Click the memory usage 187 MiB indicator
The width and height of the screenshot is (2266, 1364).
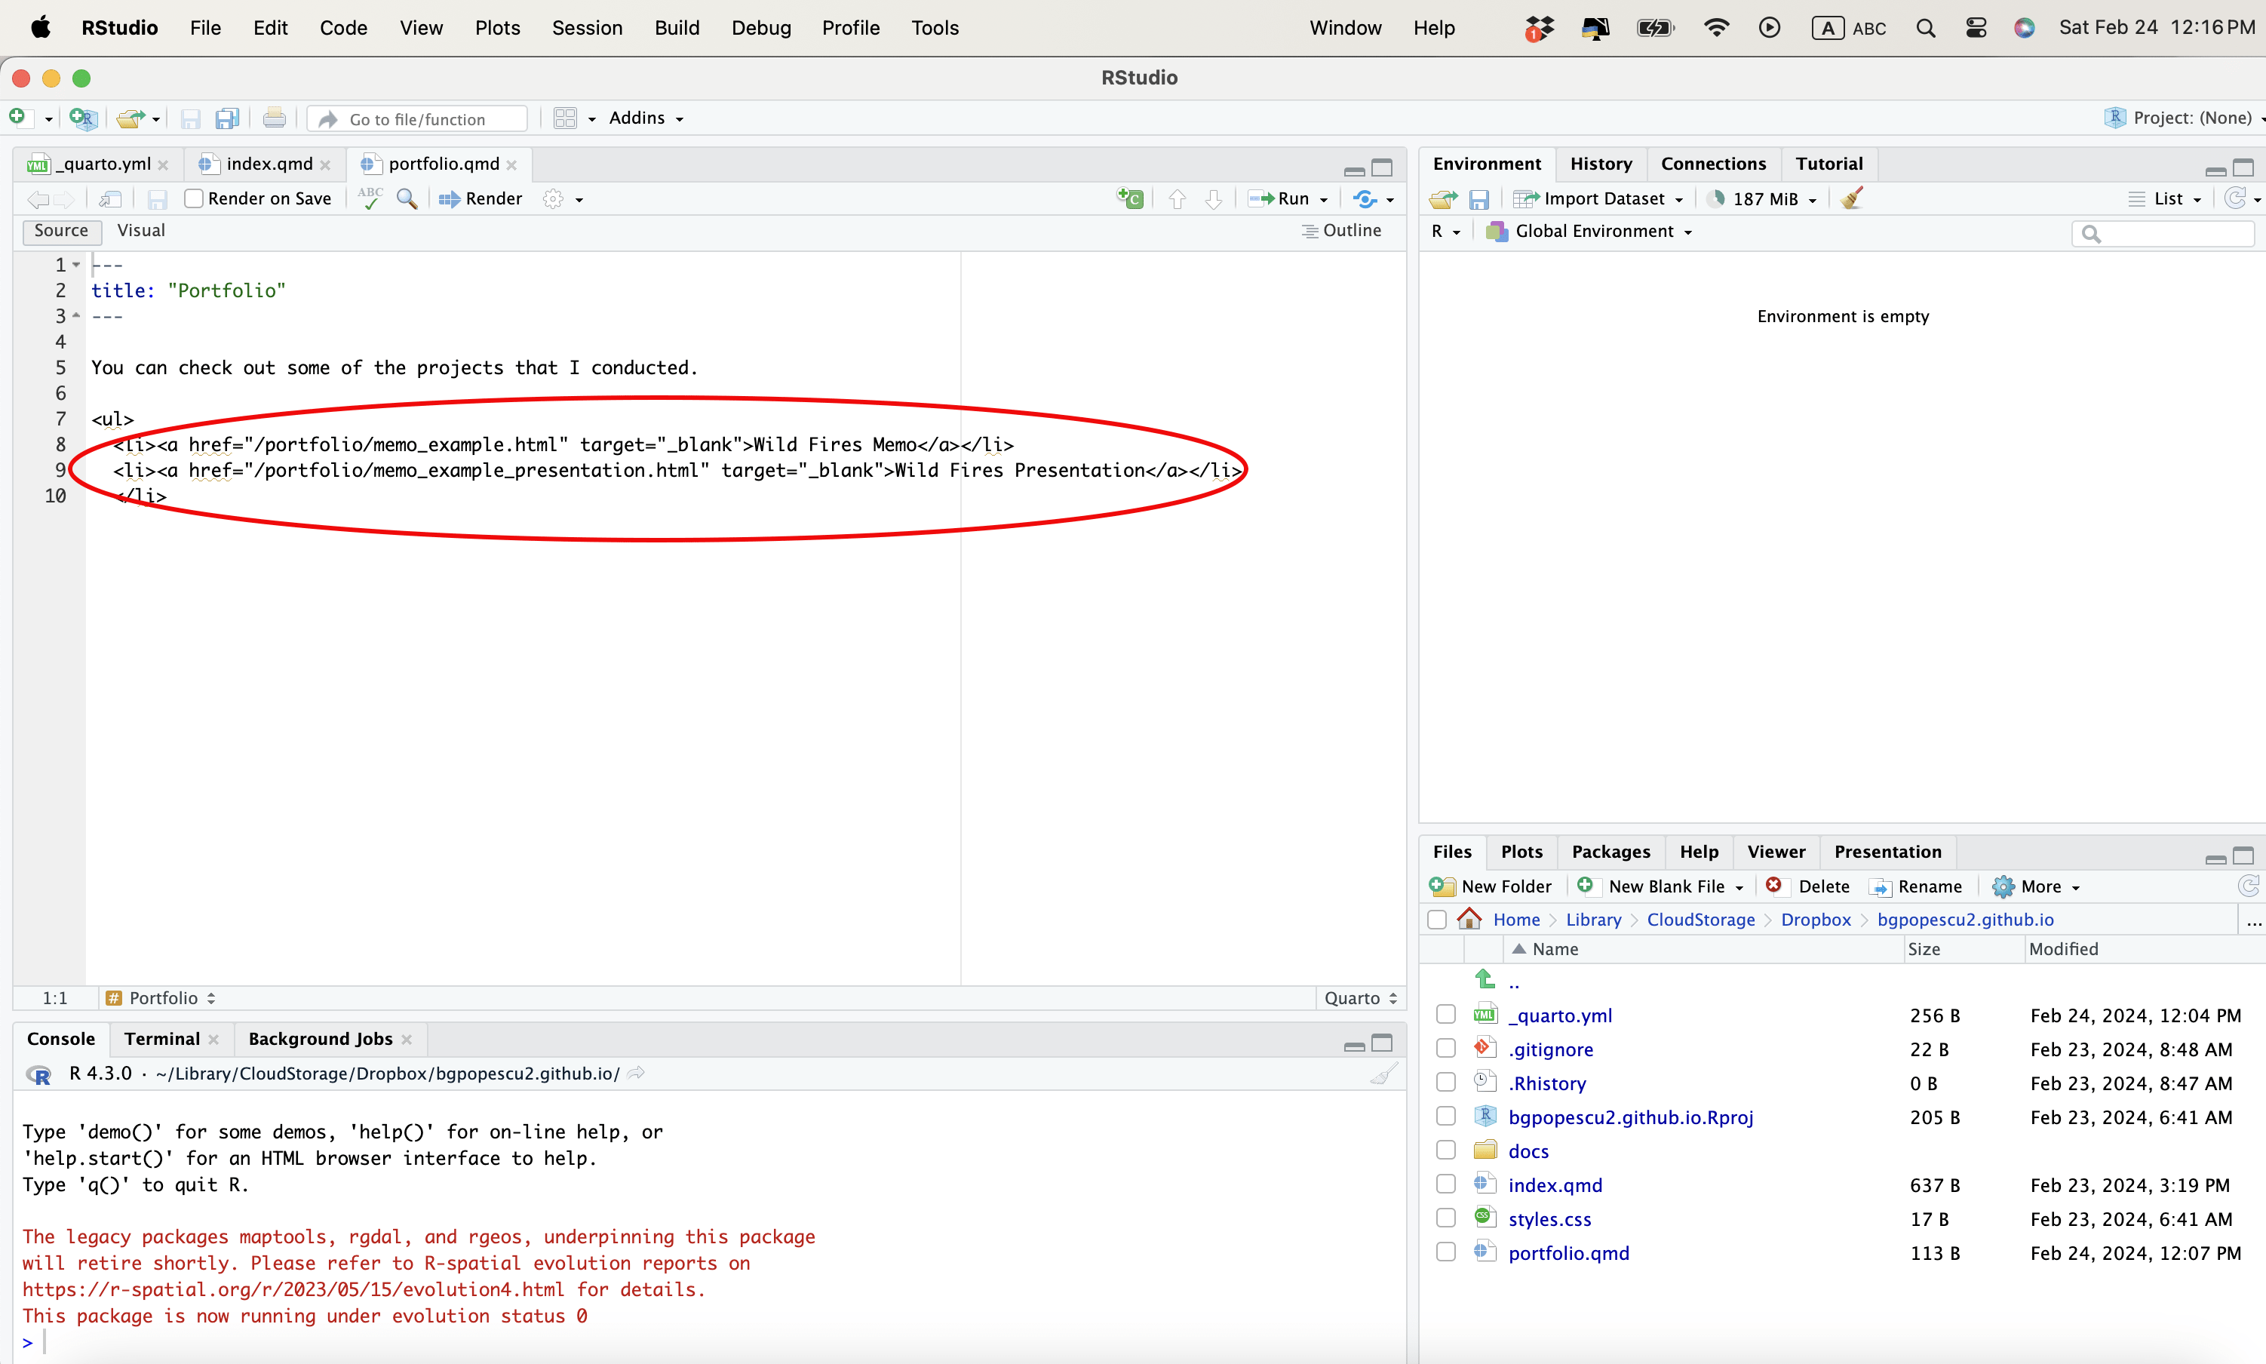(x=1764, y=198)
